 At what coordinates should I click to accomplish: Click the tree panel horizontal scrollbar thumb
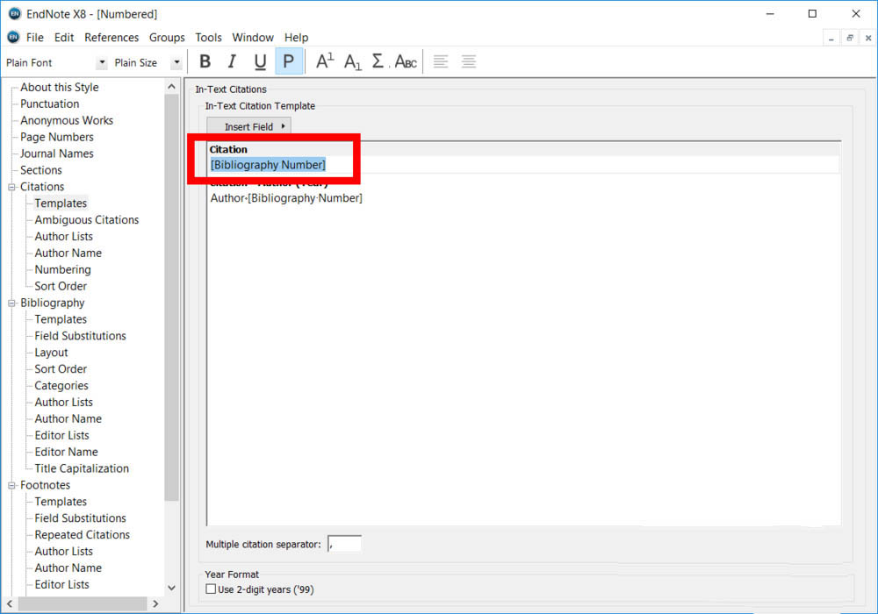(x=83, y=604)
